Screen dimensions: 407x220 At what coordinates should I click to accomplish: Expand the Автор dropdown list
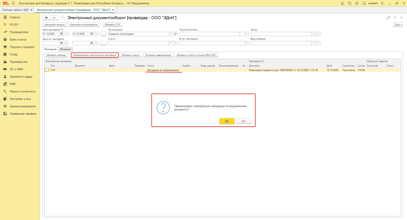(x=313, y=34)
